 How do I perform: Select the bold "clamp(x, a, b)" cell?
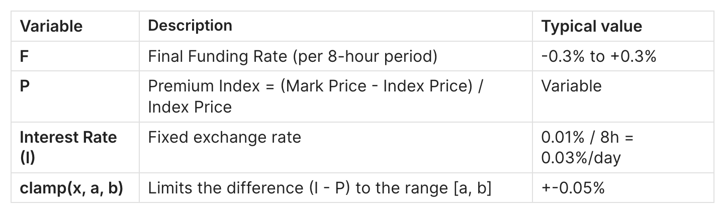(x=71, y=188)
